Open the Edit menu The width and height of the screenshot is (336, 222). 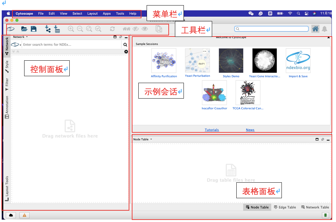coord(52,13)
